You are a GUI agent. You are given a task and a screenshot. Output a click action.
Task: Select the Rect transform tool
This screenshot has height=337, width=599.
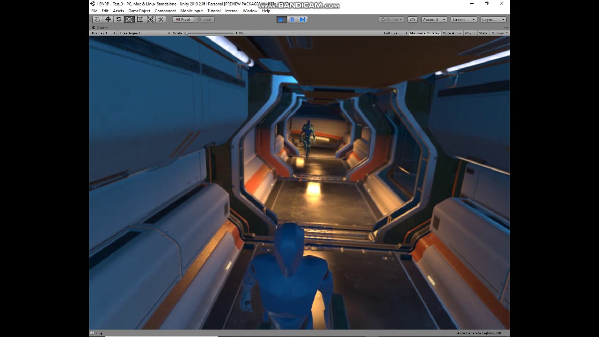pyautogui.click(x=140, y=19)
